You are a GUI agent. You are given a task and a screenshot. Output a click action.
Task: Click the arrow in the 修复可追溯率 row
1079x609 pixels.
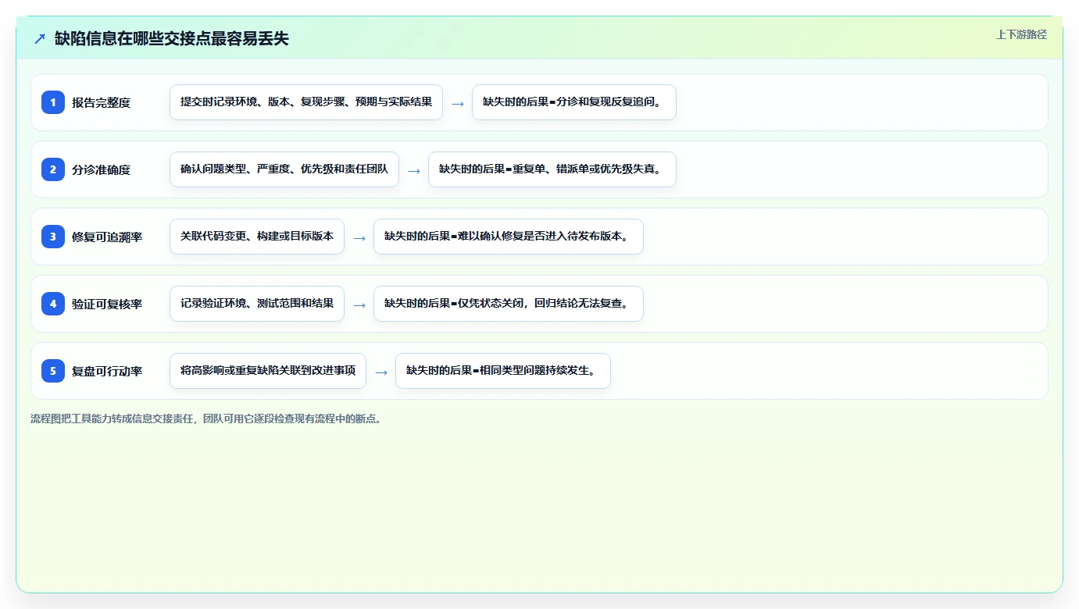coord(359,237)
